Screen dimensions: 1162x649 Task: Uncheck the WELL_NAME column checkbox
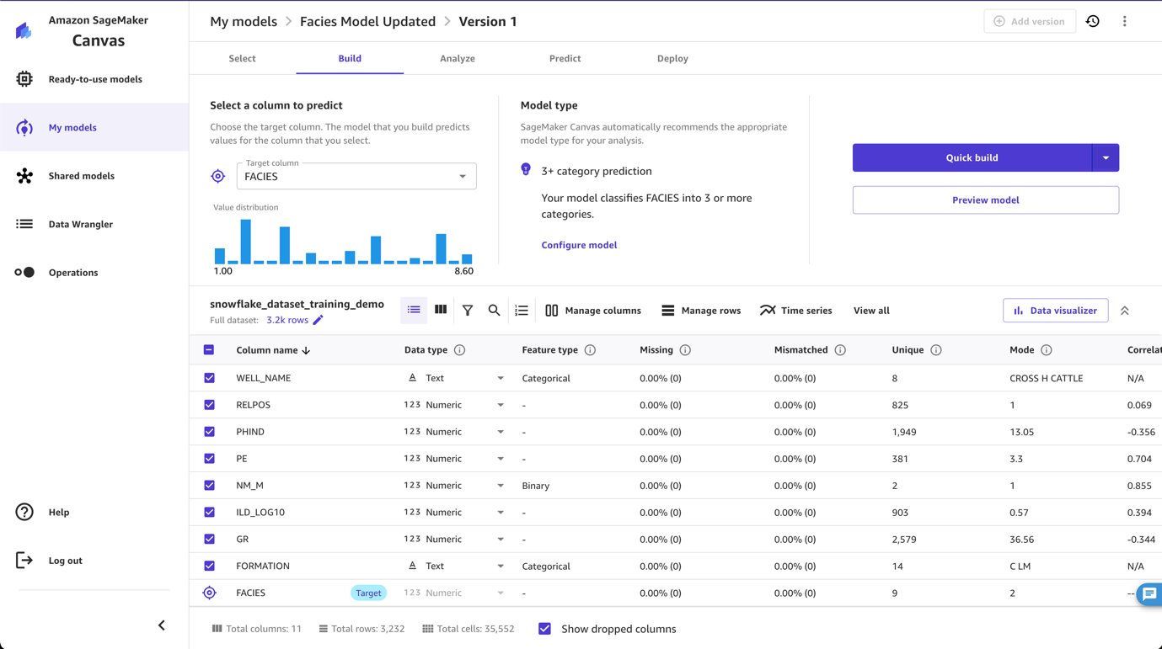209,378
